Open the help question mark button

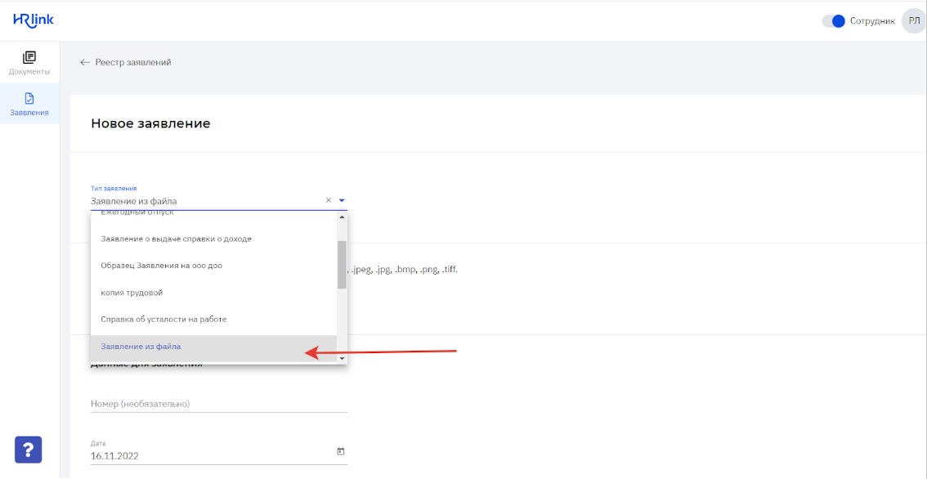pos(28,449)
